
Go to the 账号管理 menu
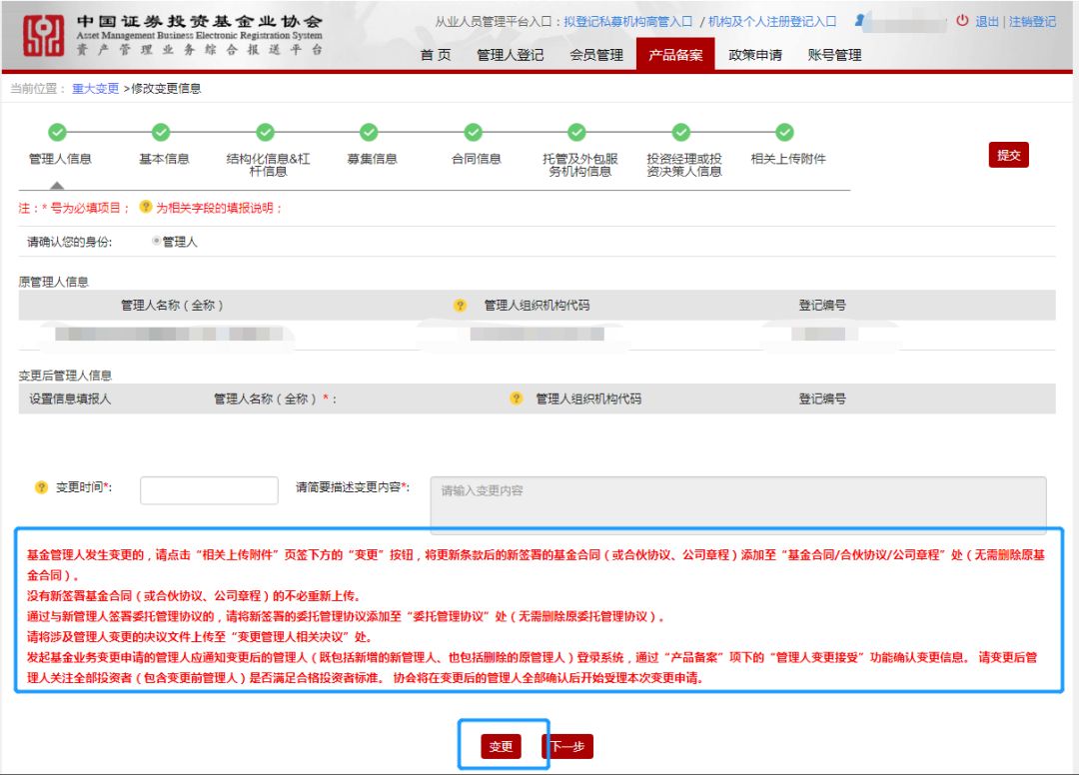click(834, 55)
